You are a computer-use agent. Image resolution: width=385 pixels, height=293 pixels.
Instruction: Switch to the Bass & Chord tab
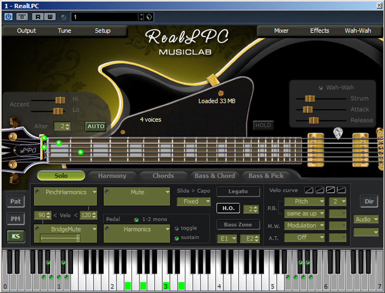[x=215, y=176]
